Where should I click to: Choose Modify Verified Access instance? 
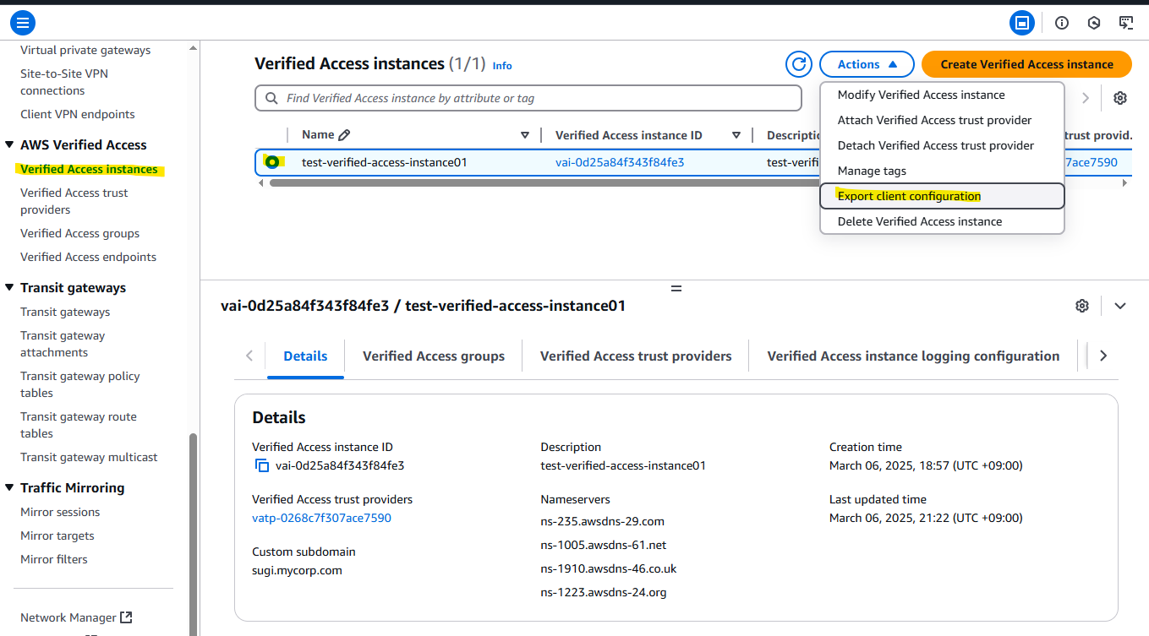pyautogui.click(x=942, y=95)
